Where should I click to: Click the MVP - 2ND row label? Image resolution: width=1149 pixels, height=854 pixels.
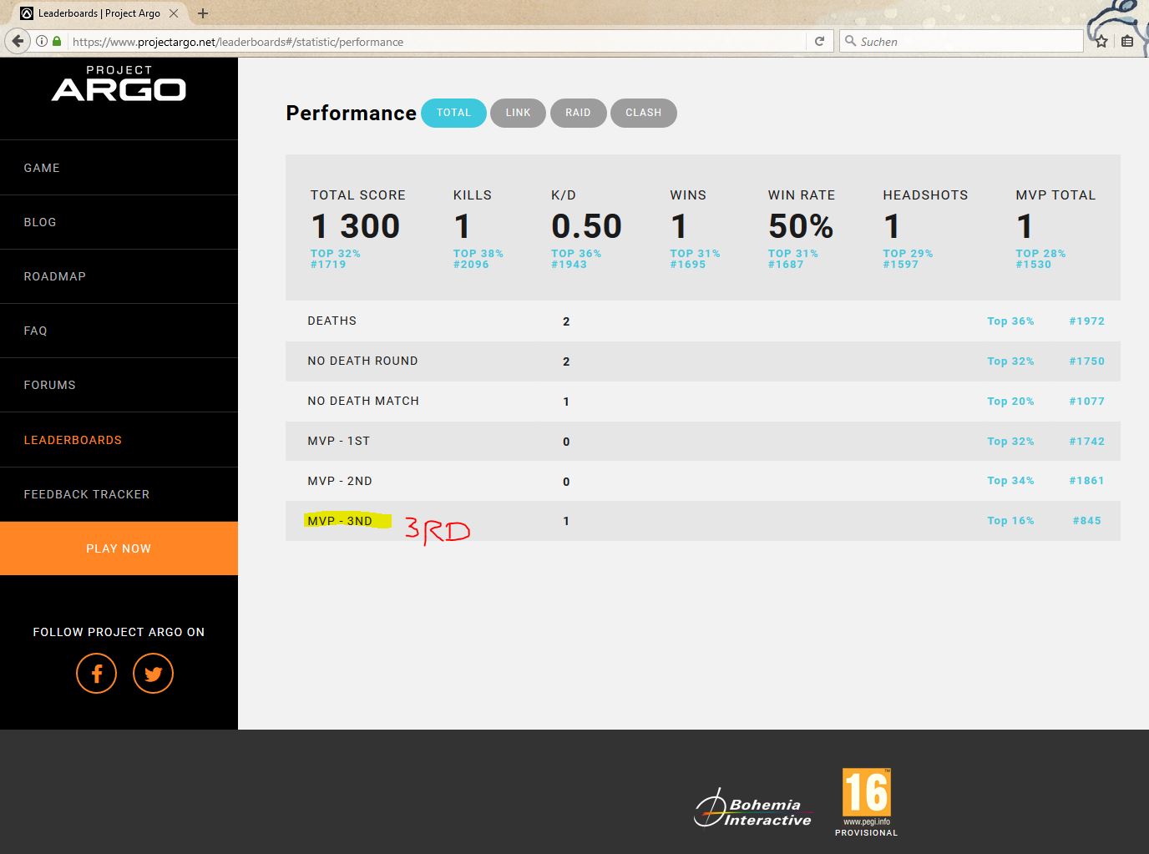coord(340,481)
